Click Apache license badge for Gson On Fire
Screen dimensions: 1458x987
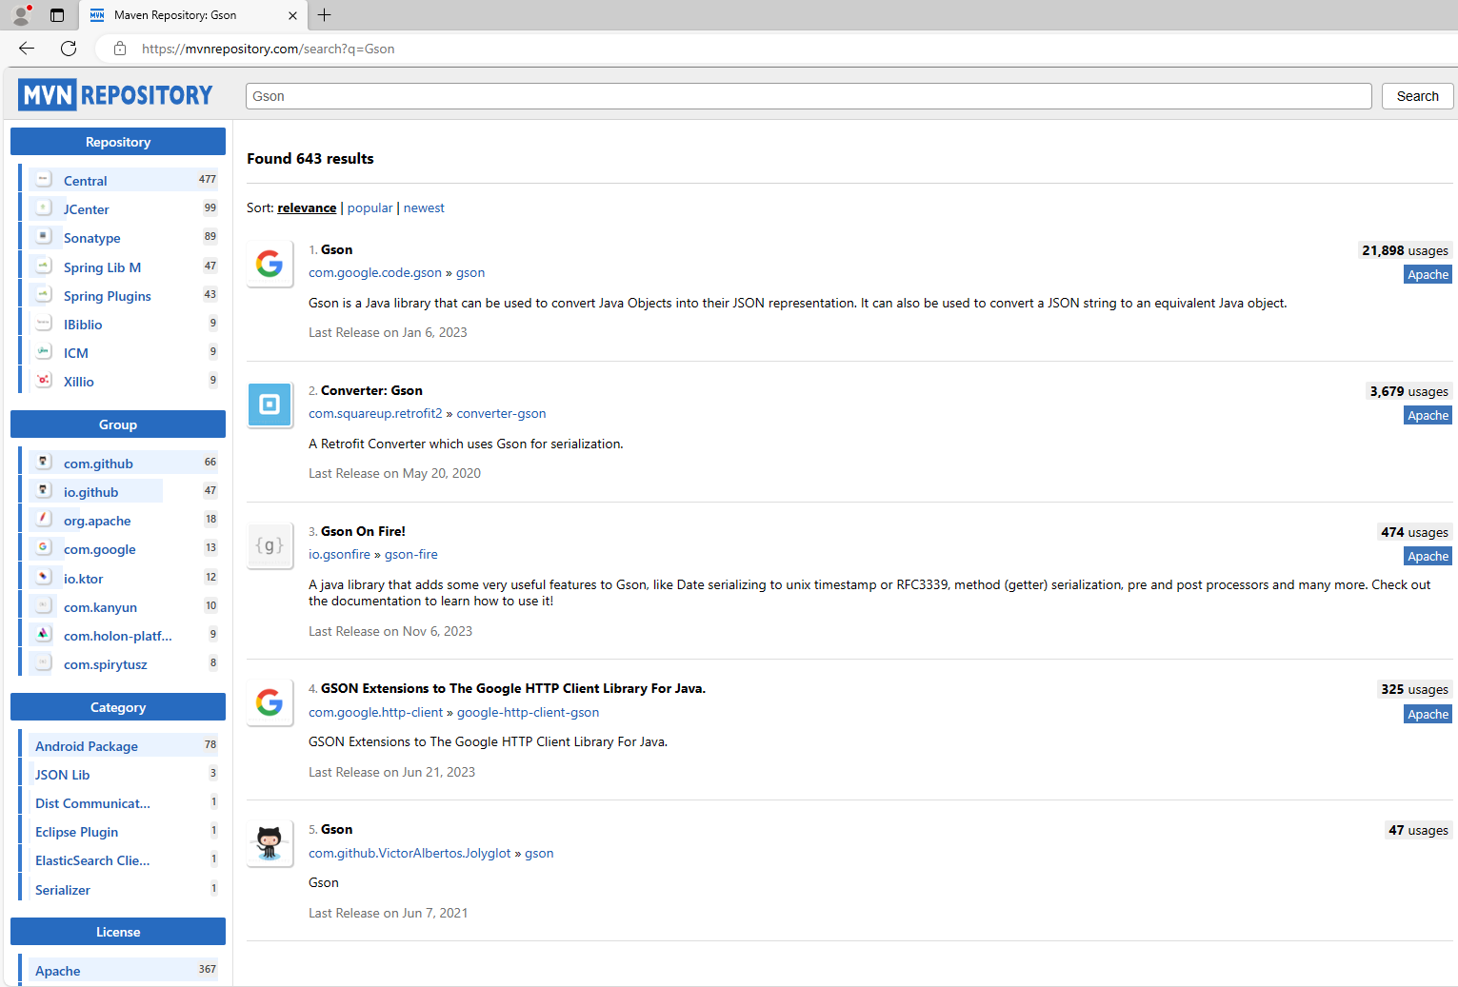[x=1428, y=556]
